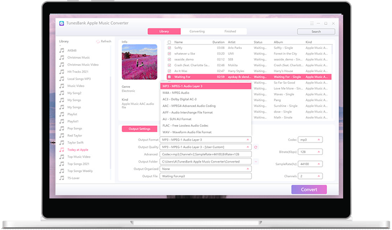Open the Output Organized dropdown
Screen dimensions: 392x230
coord(205,169)
